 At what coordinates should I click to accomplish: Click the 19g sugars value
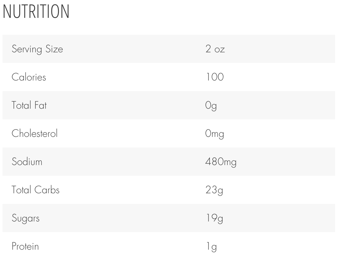(215, 219)
